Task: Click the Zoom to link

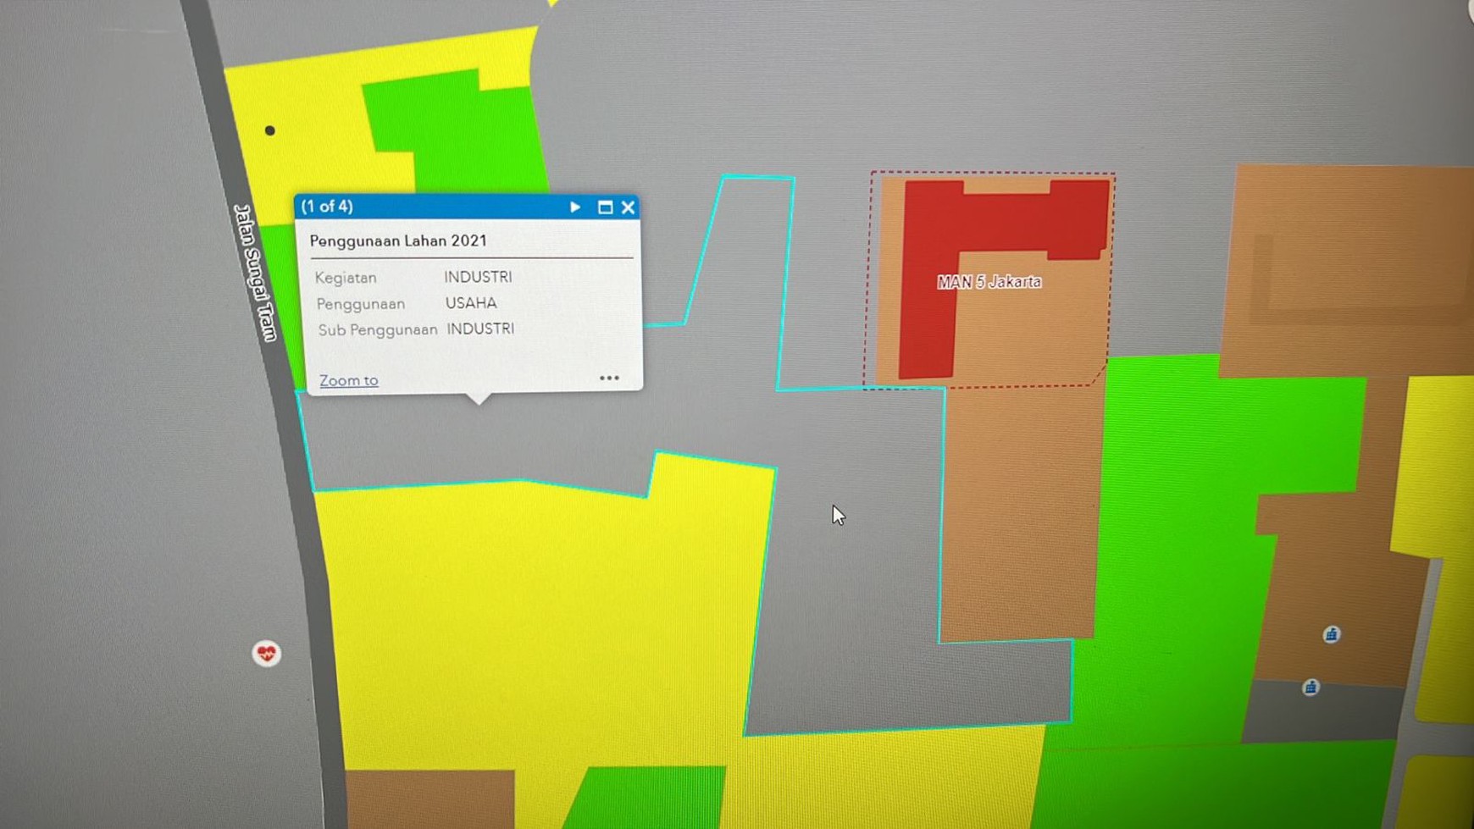Action: (x=349, y=381)
